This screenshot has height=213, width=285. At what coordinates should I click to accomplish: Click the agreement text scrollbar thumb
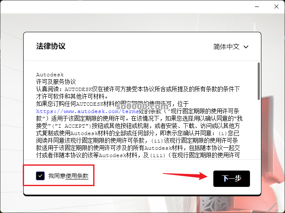[x=259, y=81]
